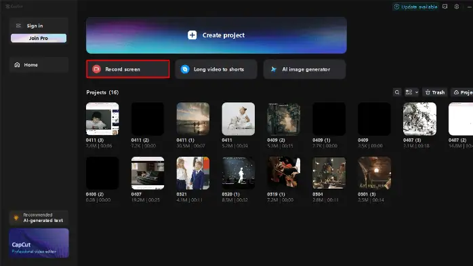The width and height of the screenshot is (473, 266).
Task: Click the 8.5M | 00:32 project info
Action: click(234, 200)
